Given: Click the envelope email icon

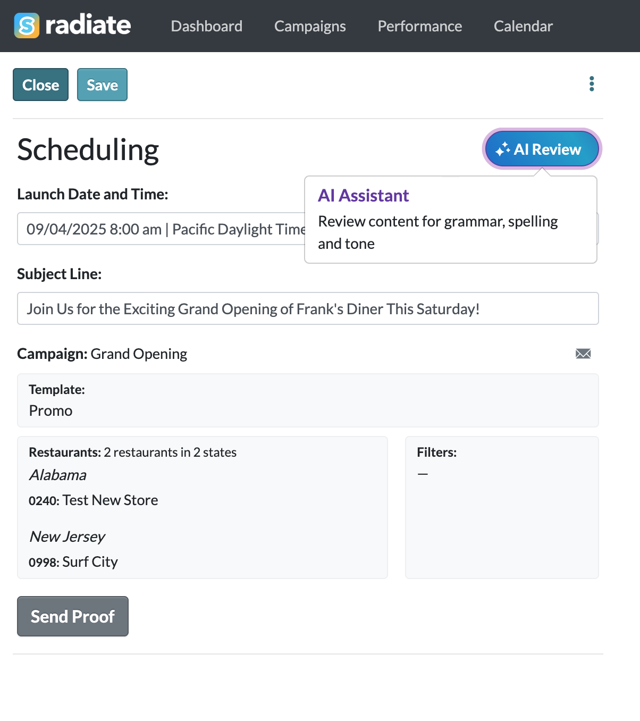Looking at the screenshot, I should click(583, 354).
